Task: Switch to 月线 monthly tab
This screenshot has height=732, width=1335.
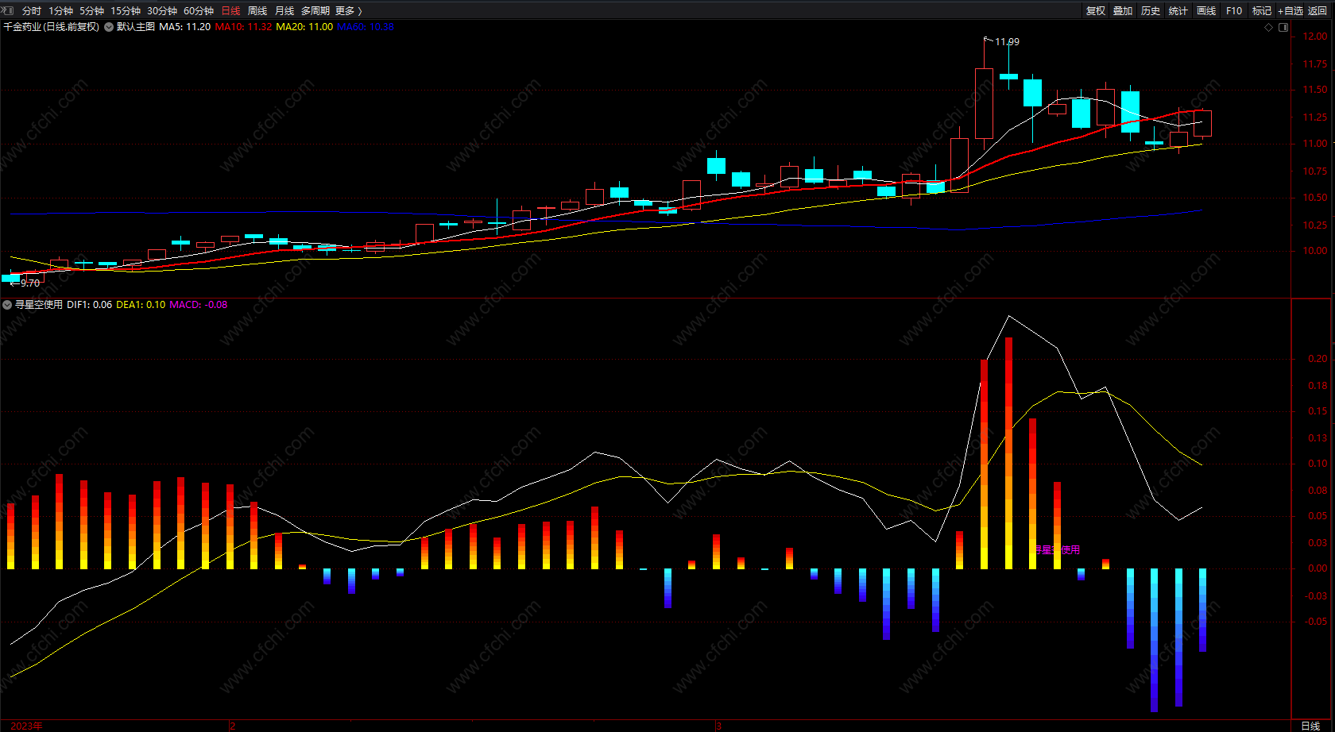Action: pos(284,10)
